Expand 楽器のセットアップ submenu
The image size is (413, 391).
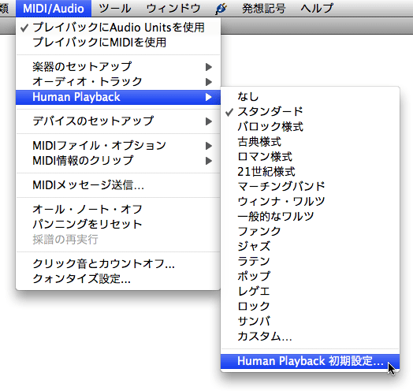coord(118,67)
